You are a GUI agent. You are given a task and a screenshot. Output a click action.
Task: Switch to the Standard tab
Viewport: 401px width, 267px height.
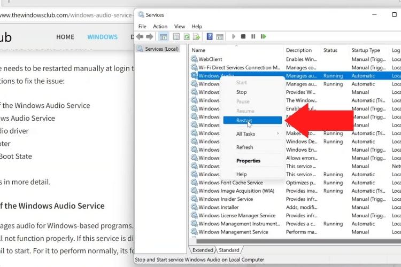point(229,250)
